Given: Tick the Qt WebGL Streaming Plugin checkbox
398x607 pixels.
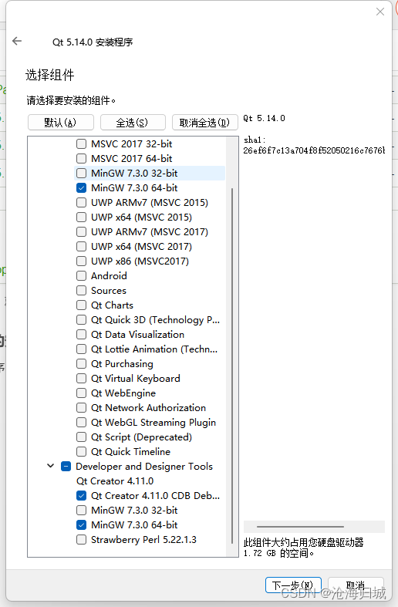Looking at the screenshot, I should pos(81,423).
